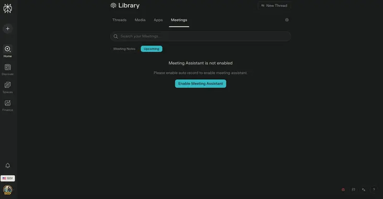Click the flag icon at bottom right

pos(353,189)
